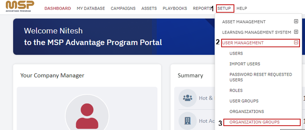305x130 pixels.
Task: Open the Assets menu
Action: 149,8
